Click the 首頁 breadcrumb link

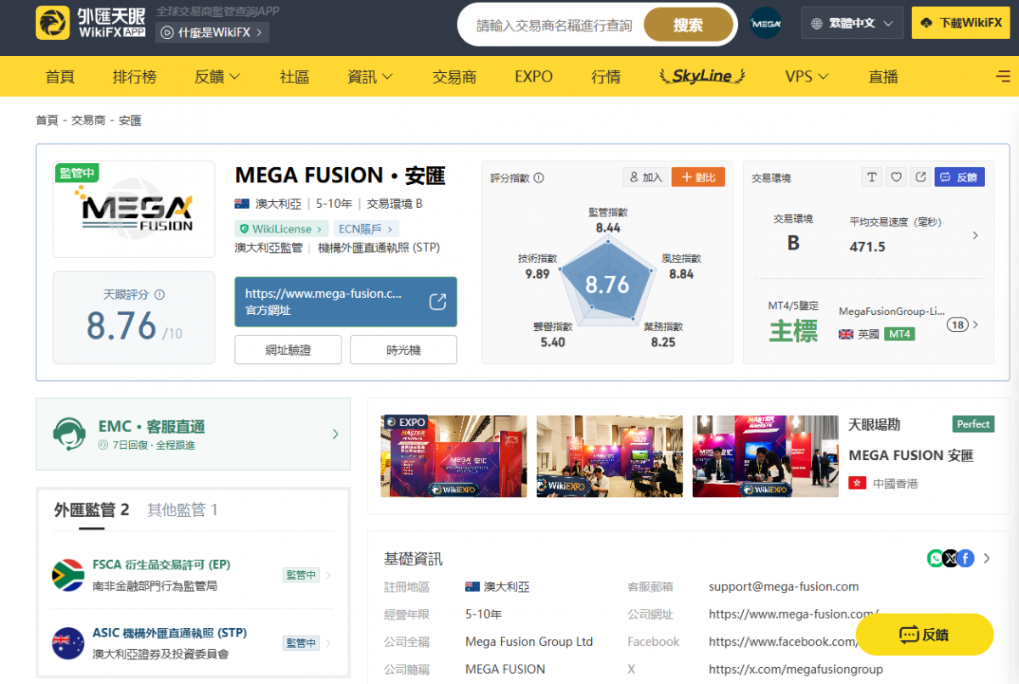(47, 121)
